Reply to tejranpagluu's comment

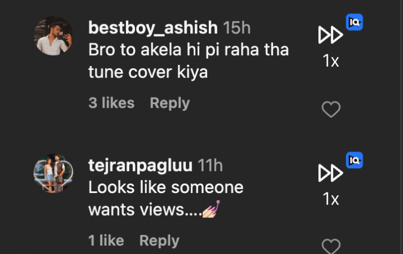pyautogui.click(x=159, y=240)
